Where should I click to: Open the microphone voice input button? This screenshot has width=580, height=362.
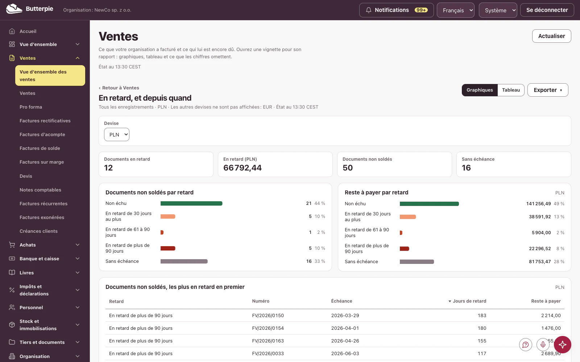pyautogui.click(x=543, y=345)
